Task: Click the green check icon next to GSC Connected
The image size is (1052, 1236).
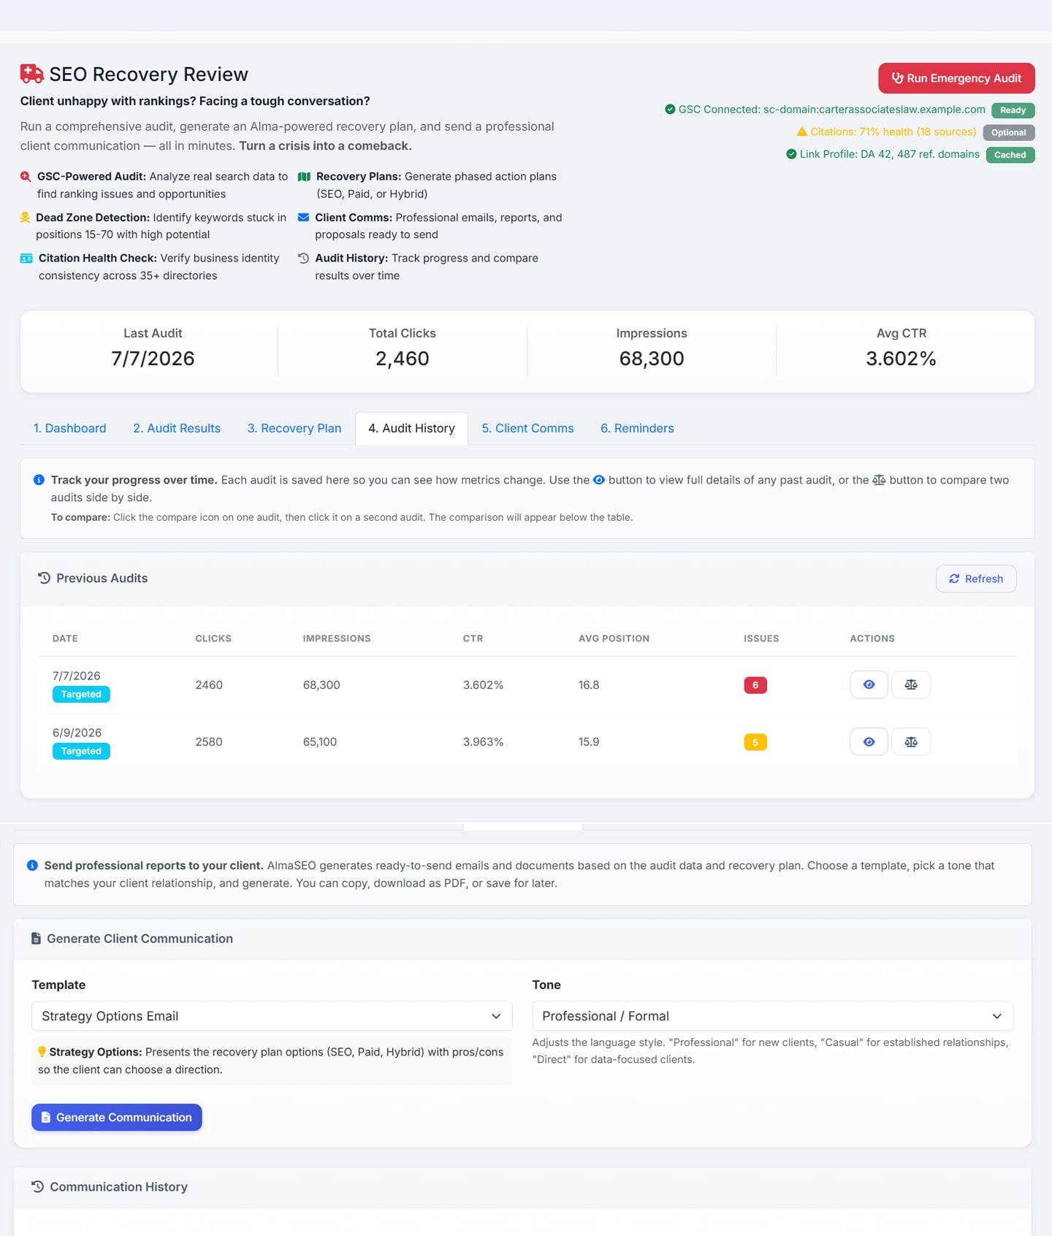Action: click(x=670, y=110)
